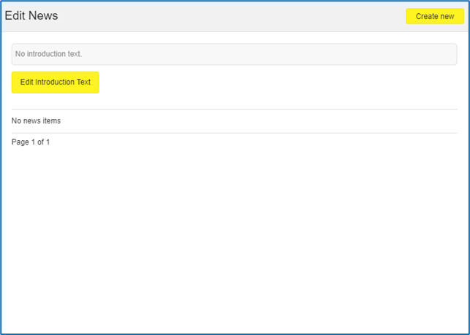This screenshot has height=335, width=470.
Task: Click the divider line above No news items
Action: click(234, 109)
